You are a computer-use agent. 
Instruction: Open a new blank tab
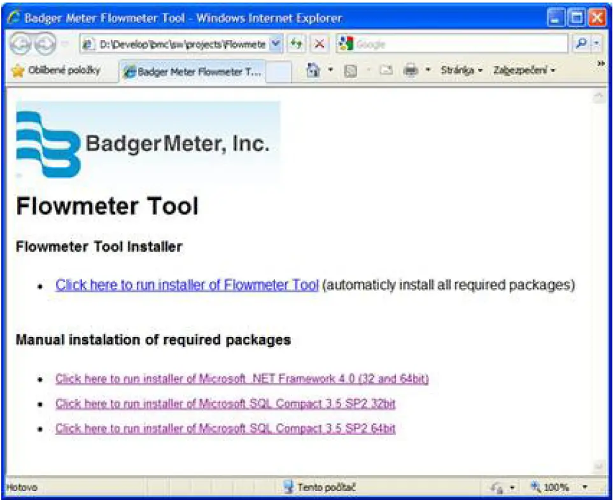pyautogui.click(x=278, y=73)
